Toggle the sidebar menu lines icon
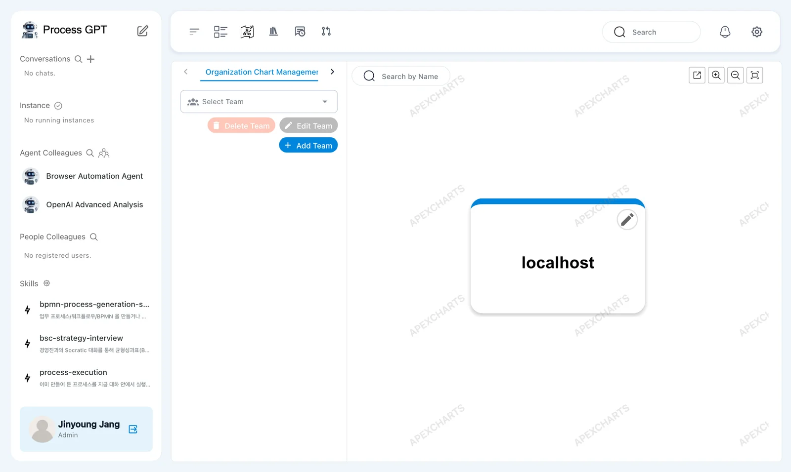This screenshot has width=791, height=472. pyautogui.click(x=194, y=32)
